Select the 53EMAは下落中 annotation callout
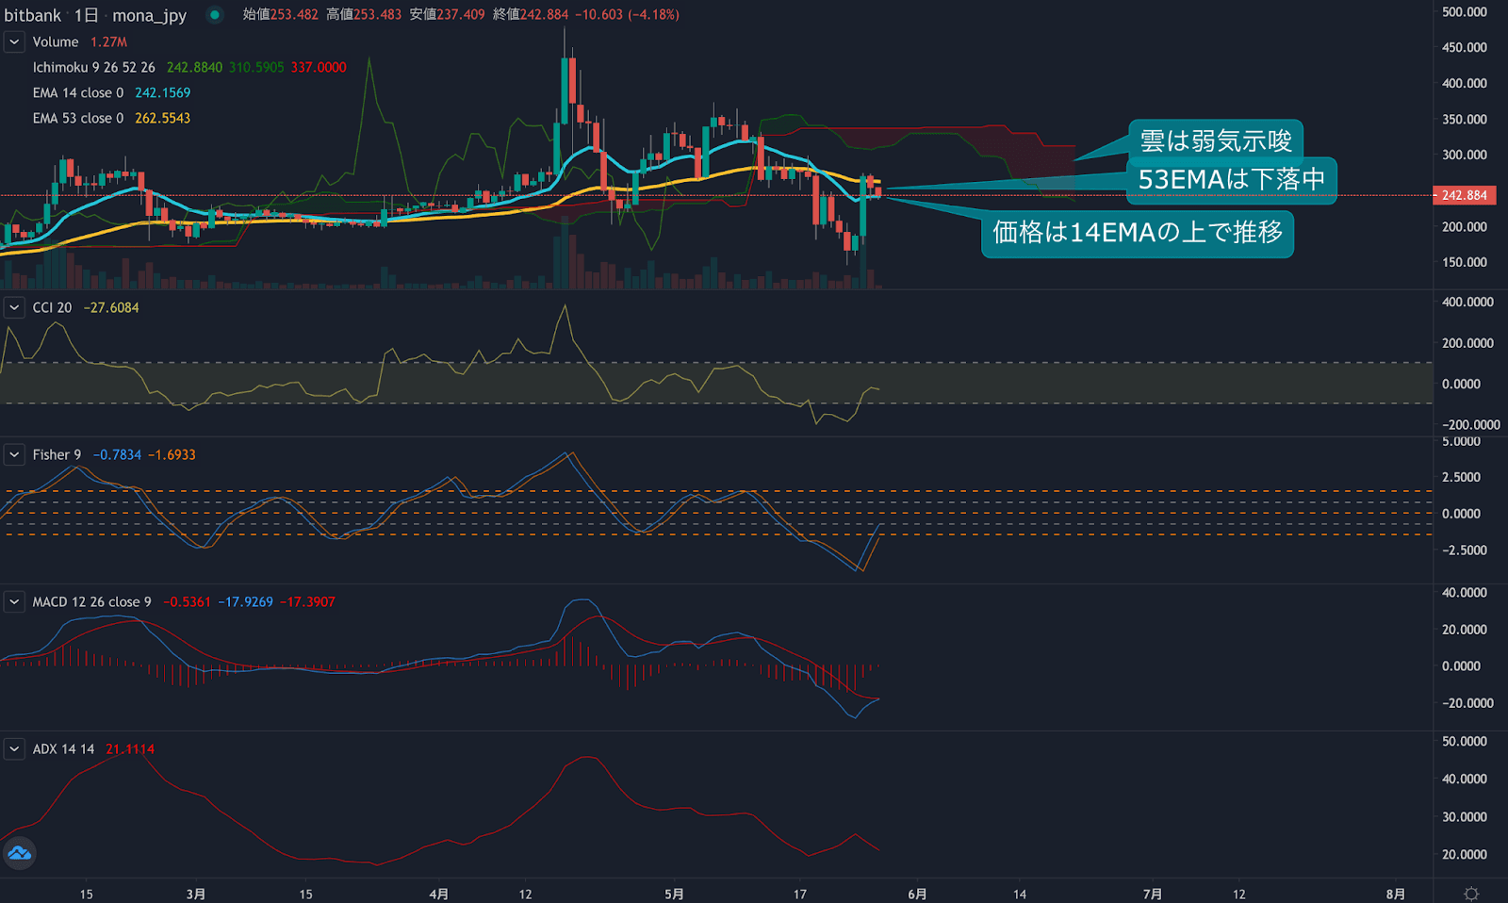Viewport: 1508px width, 903px height. pyautogui.click(x=1231, y=179)
